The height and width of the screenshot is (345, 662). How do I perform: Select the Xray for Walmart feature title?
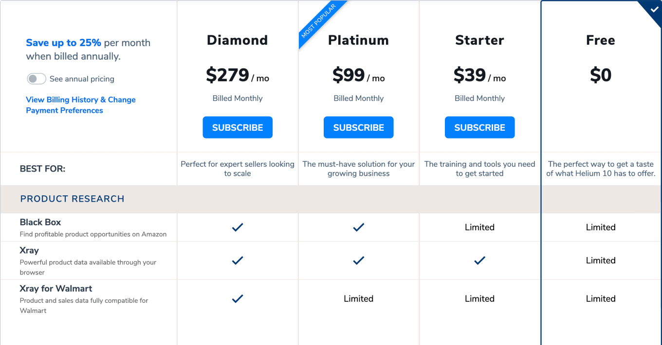56,289
